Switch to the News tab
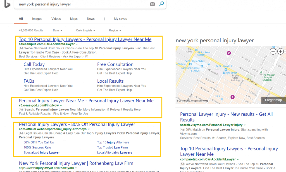Viewport: 286px width, 172px height. (x=91, y=19)
